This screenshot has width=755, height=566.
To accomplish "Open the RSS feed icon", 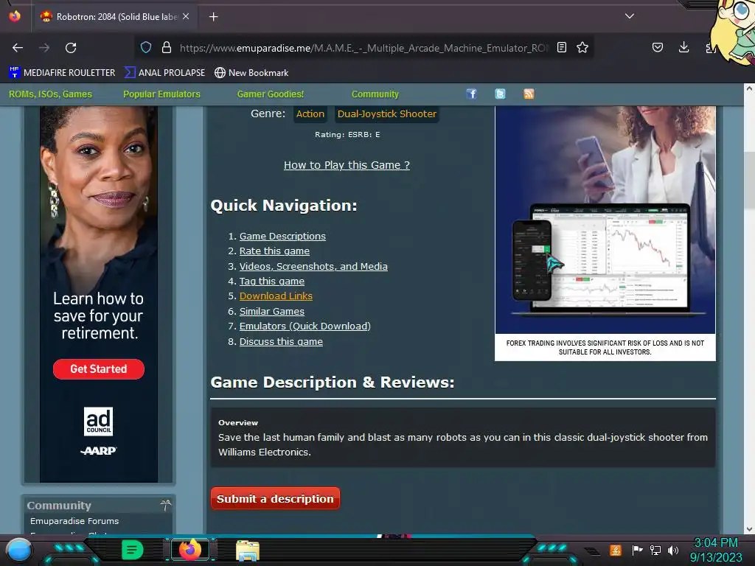I will pyautogui.click(x=529, y=94).
